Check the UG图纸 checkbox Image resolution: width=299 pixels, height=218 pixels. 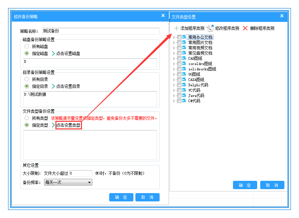[x=179, y=74]
